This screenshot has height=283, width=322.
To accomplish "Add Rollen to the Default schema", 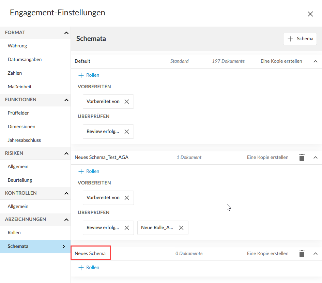I will coord(89,75).
